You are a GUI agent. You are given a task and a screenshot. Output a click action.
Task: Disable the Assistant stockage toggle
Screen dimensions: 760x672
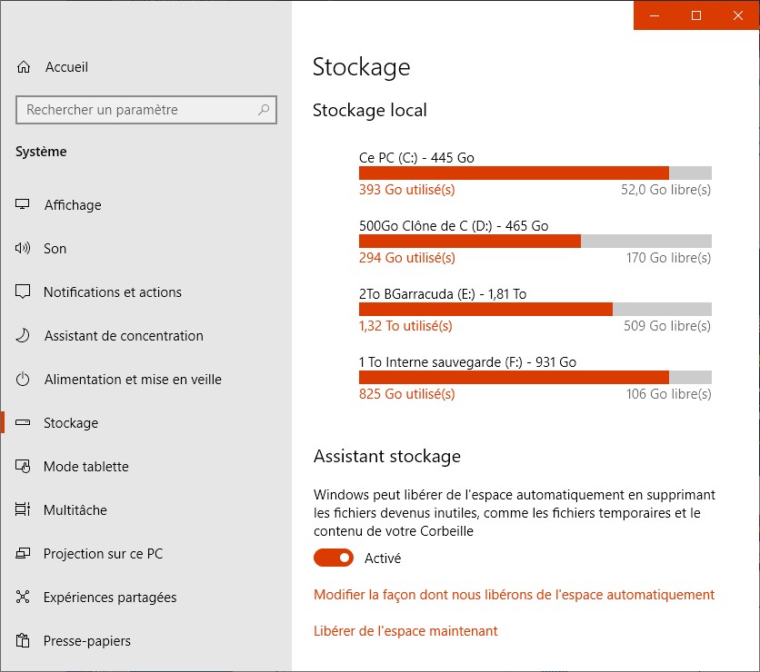click(334, 558)
